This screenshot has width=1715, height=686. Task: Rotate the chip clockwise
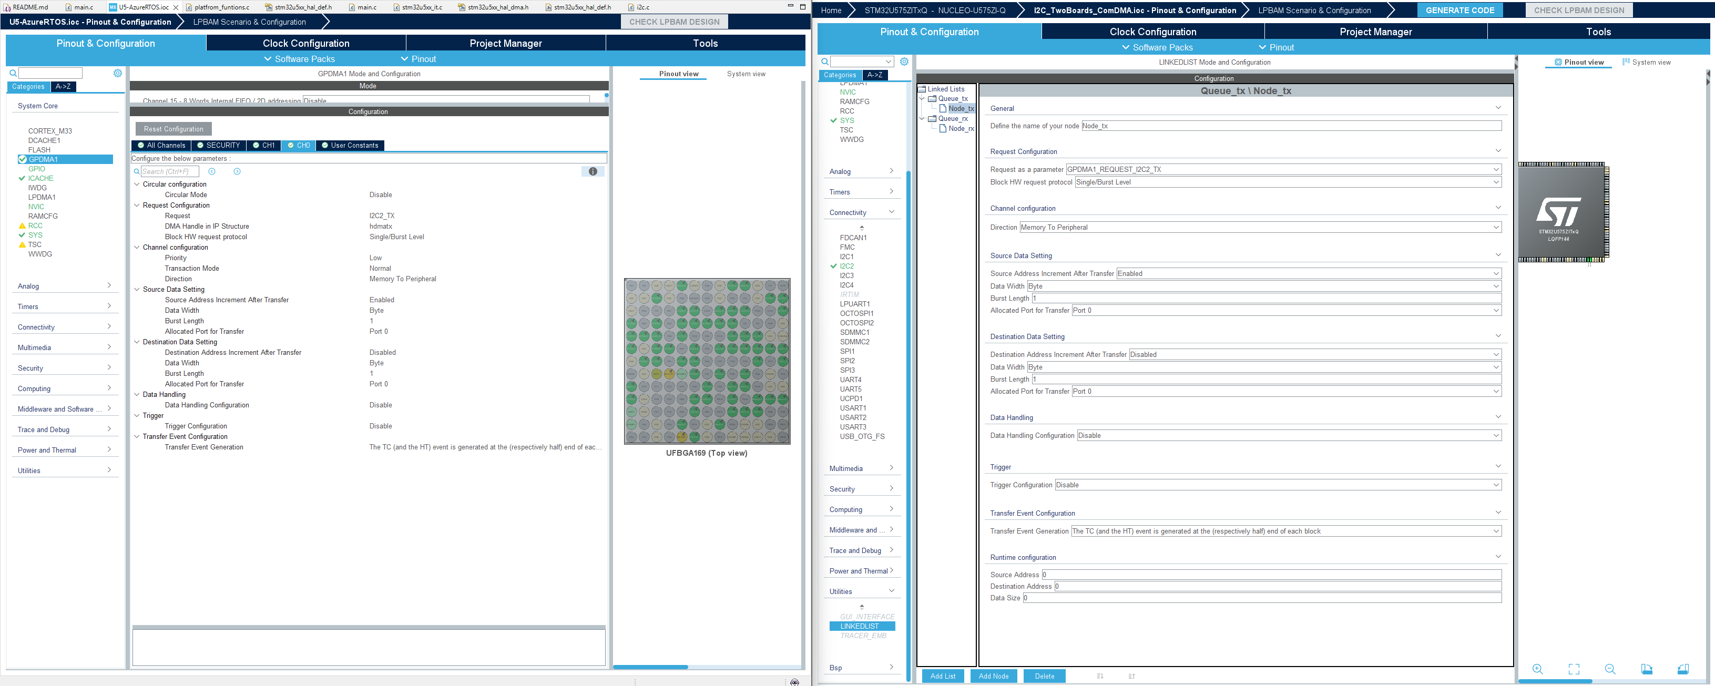click(1648, 669)
